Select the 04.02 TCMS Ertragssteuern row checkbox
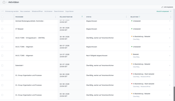The width and height of the screenshot is (175, 101). click(2, 38)
